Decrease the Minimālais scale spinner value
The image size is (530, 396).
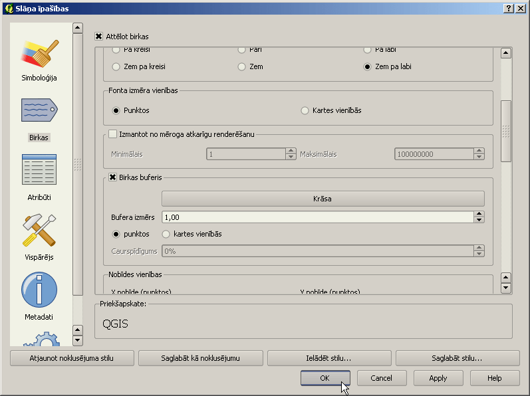pyautogui.click(x=291, y=157)
